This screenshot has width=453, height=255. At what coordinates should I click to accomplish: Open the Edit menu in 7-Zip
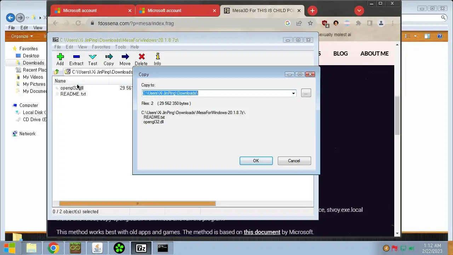click(x=69, y=47)
